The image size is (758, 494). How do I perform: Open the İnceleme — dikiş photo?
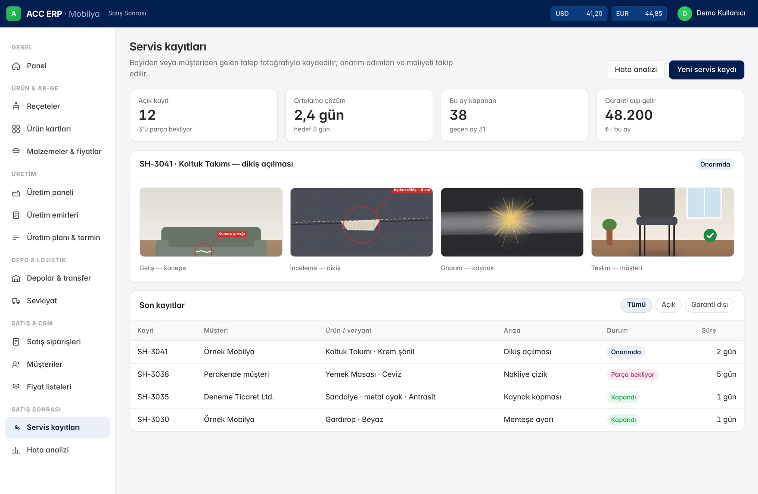[361, 222]
